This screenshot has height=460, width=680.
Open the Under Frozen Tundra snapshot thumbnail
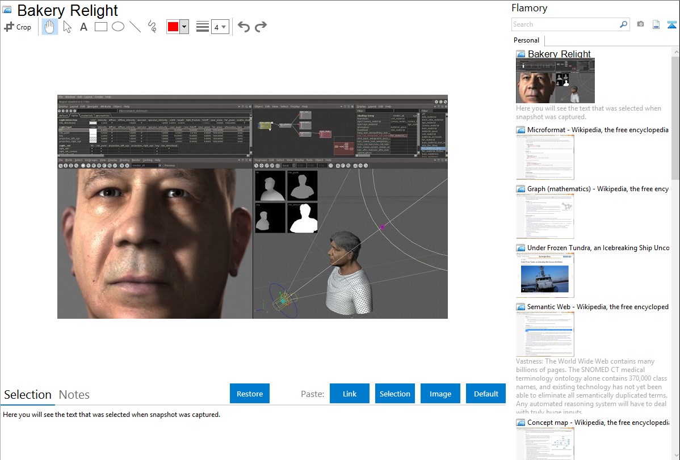coord(545,275)
